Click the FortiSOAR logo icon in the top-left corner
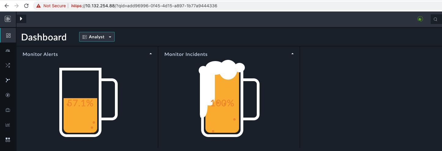This screenshot has width=442, height=151. coord(8,19)
